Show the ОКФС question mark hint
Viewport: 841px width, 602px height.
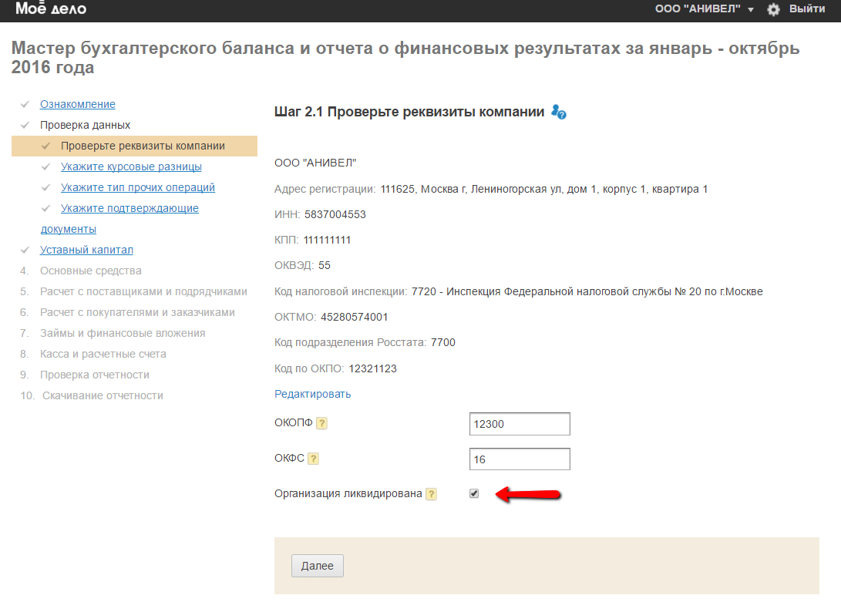click(314, 459)
